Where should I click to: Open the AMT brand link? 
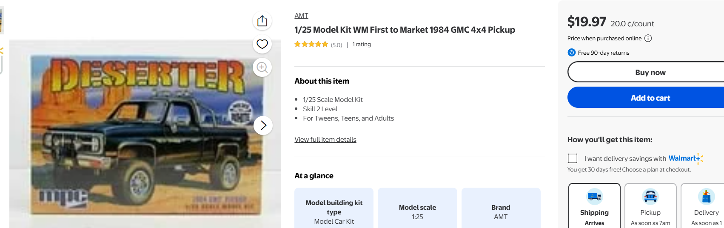(x=301, y=16)
